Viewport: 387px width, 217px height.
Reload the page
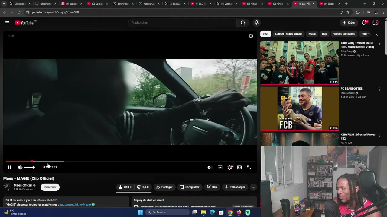pyautogui.click(x=19, y=12)
